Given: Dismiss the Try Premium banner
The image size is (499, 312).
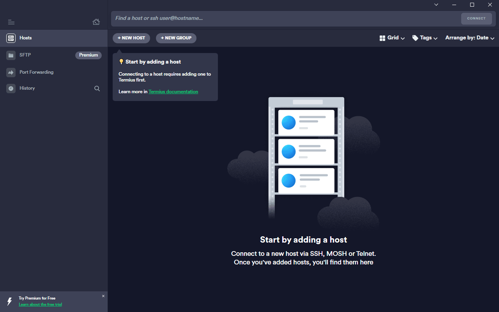Looking at the screenshot, I should click(x=103, y=296).
